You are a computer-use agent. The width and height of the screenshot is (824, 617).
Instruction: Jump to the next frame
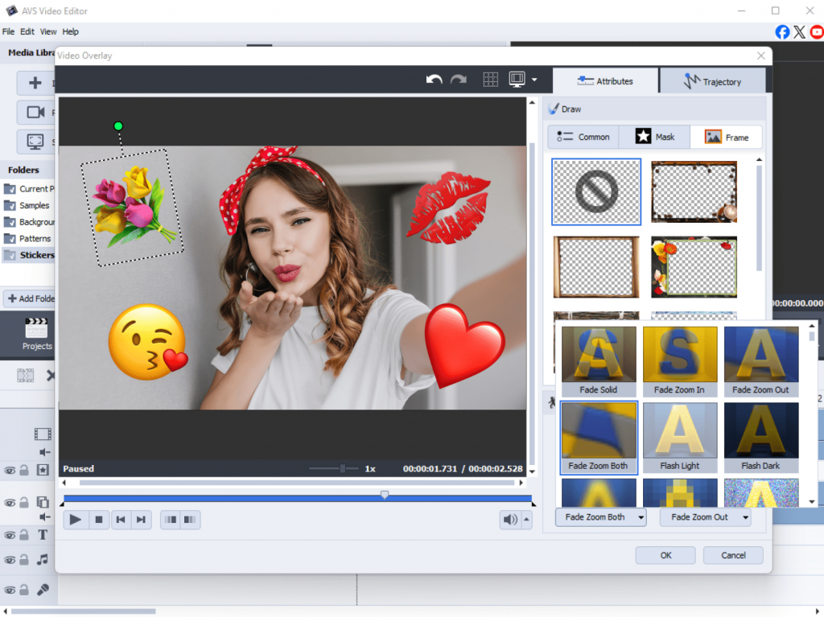point(141,520)
